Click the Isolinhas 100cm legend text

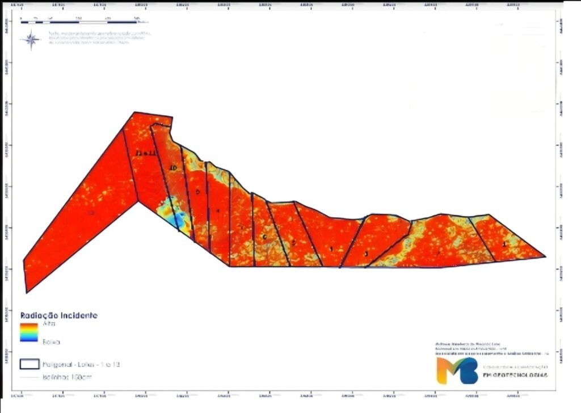pyautogui.click(x=69, y=377)
